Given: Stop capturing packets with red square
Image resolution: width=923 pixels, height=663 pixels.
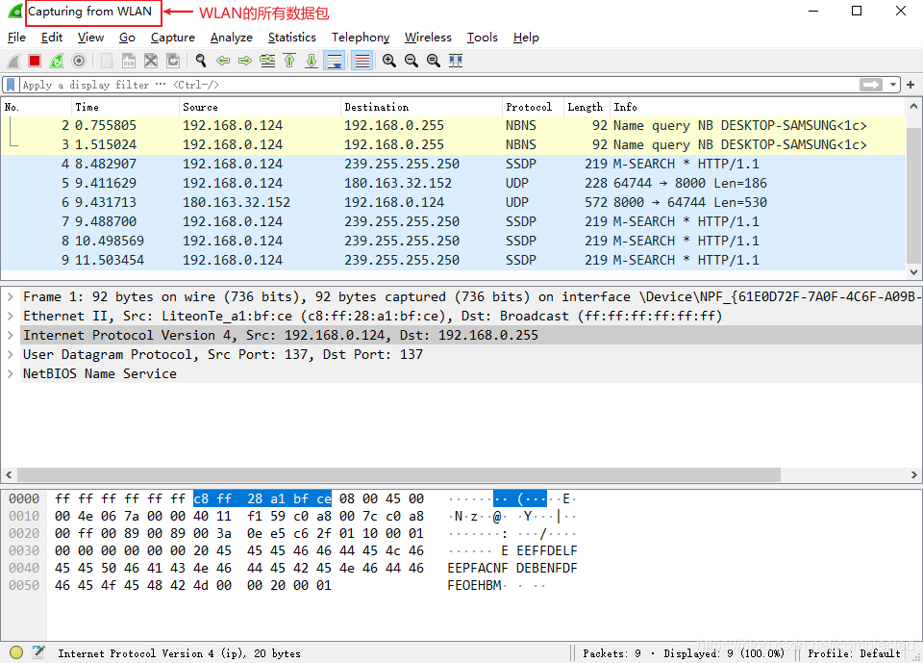Looking at the screenshot, I should [35, 61].
